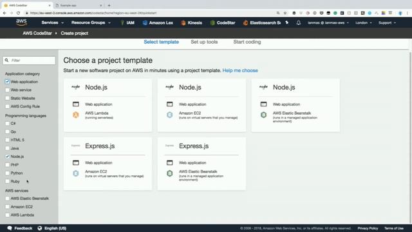Screen dimensions: 412x232
Task: Check Java programming language
Action: 7,148
